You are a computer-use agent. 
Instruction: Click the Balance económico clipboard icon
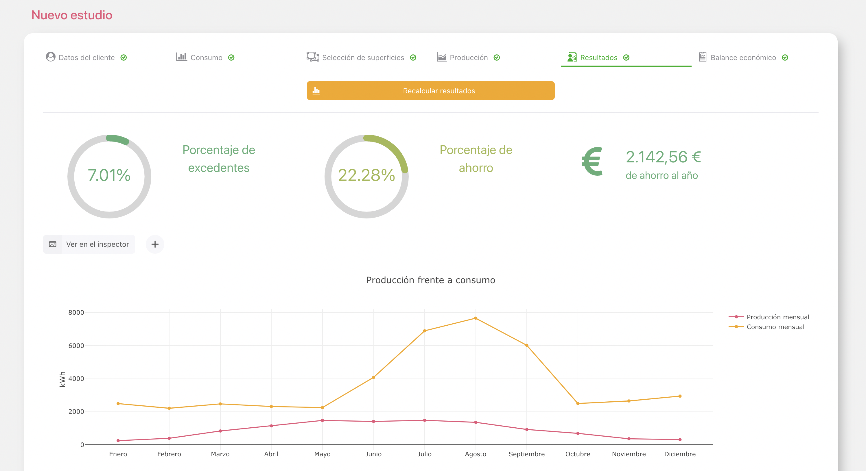coord(702,57)
